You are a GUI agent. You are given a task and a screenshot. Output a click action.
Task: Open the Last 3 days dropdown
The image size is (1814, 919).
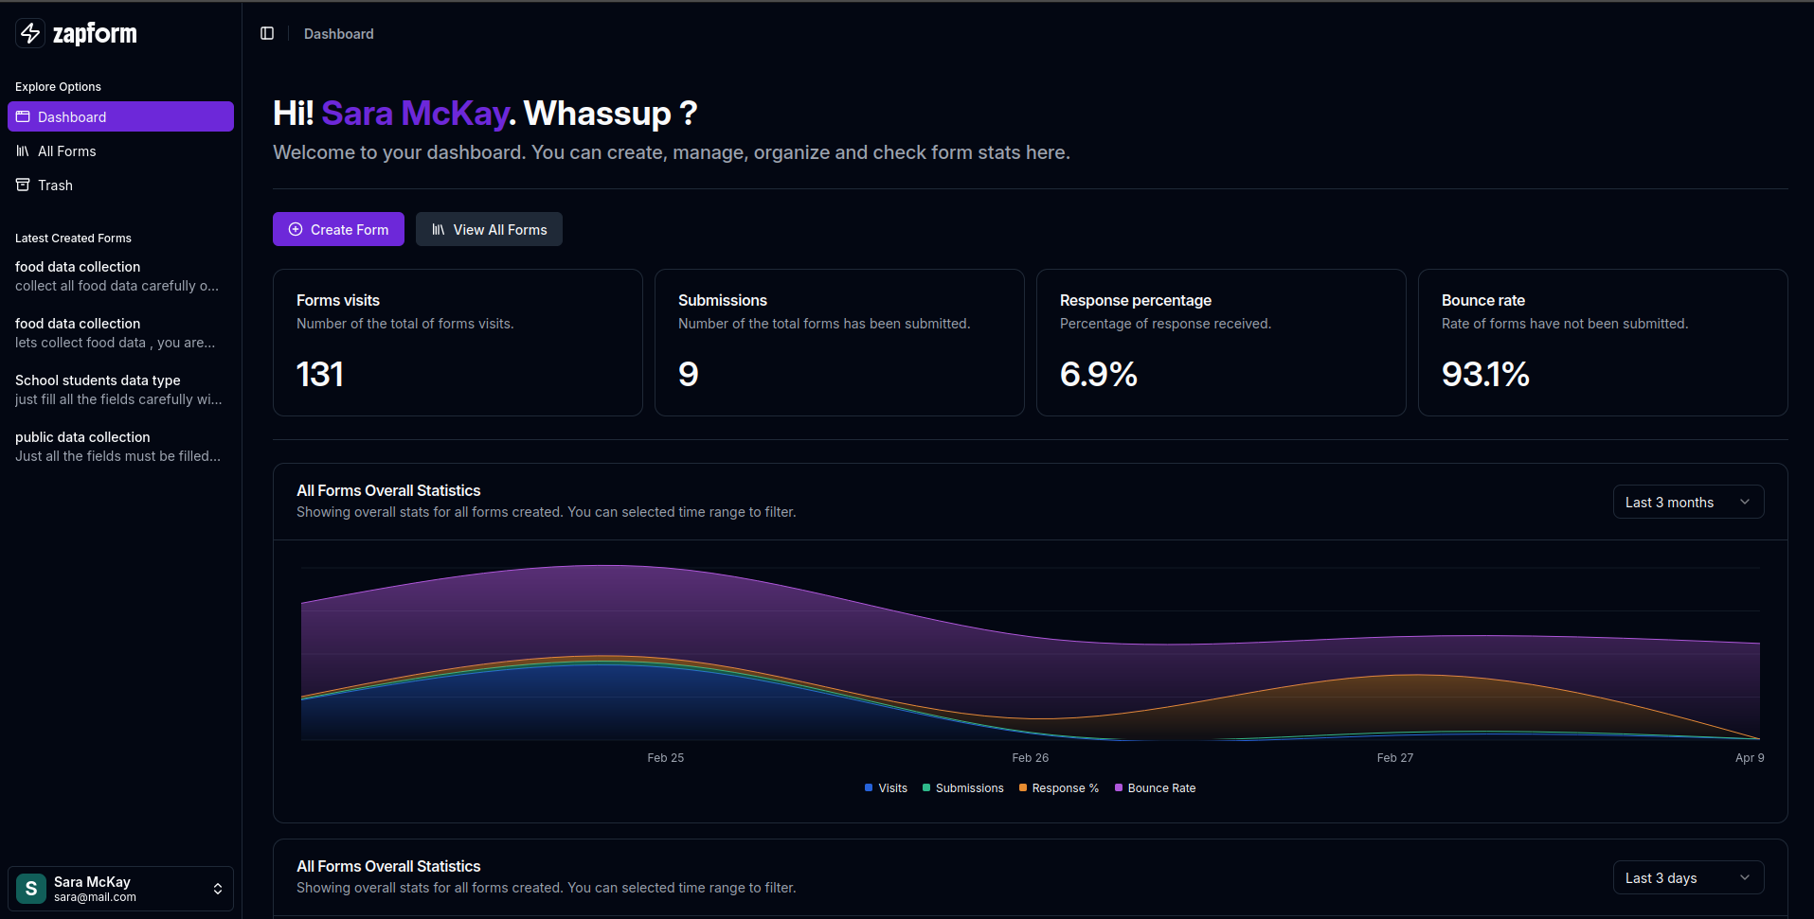coord(1687,877)
